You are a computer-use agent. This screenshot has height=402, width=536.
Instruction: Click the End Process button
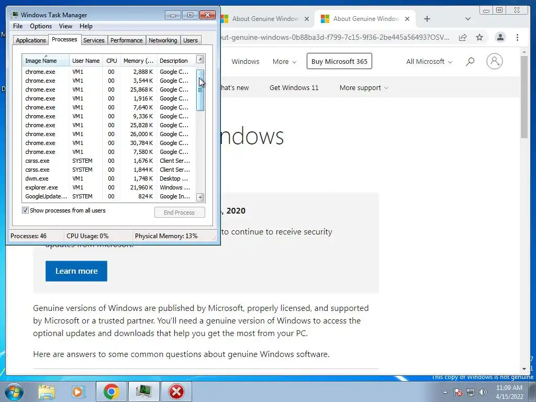click(180, 213)
